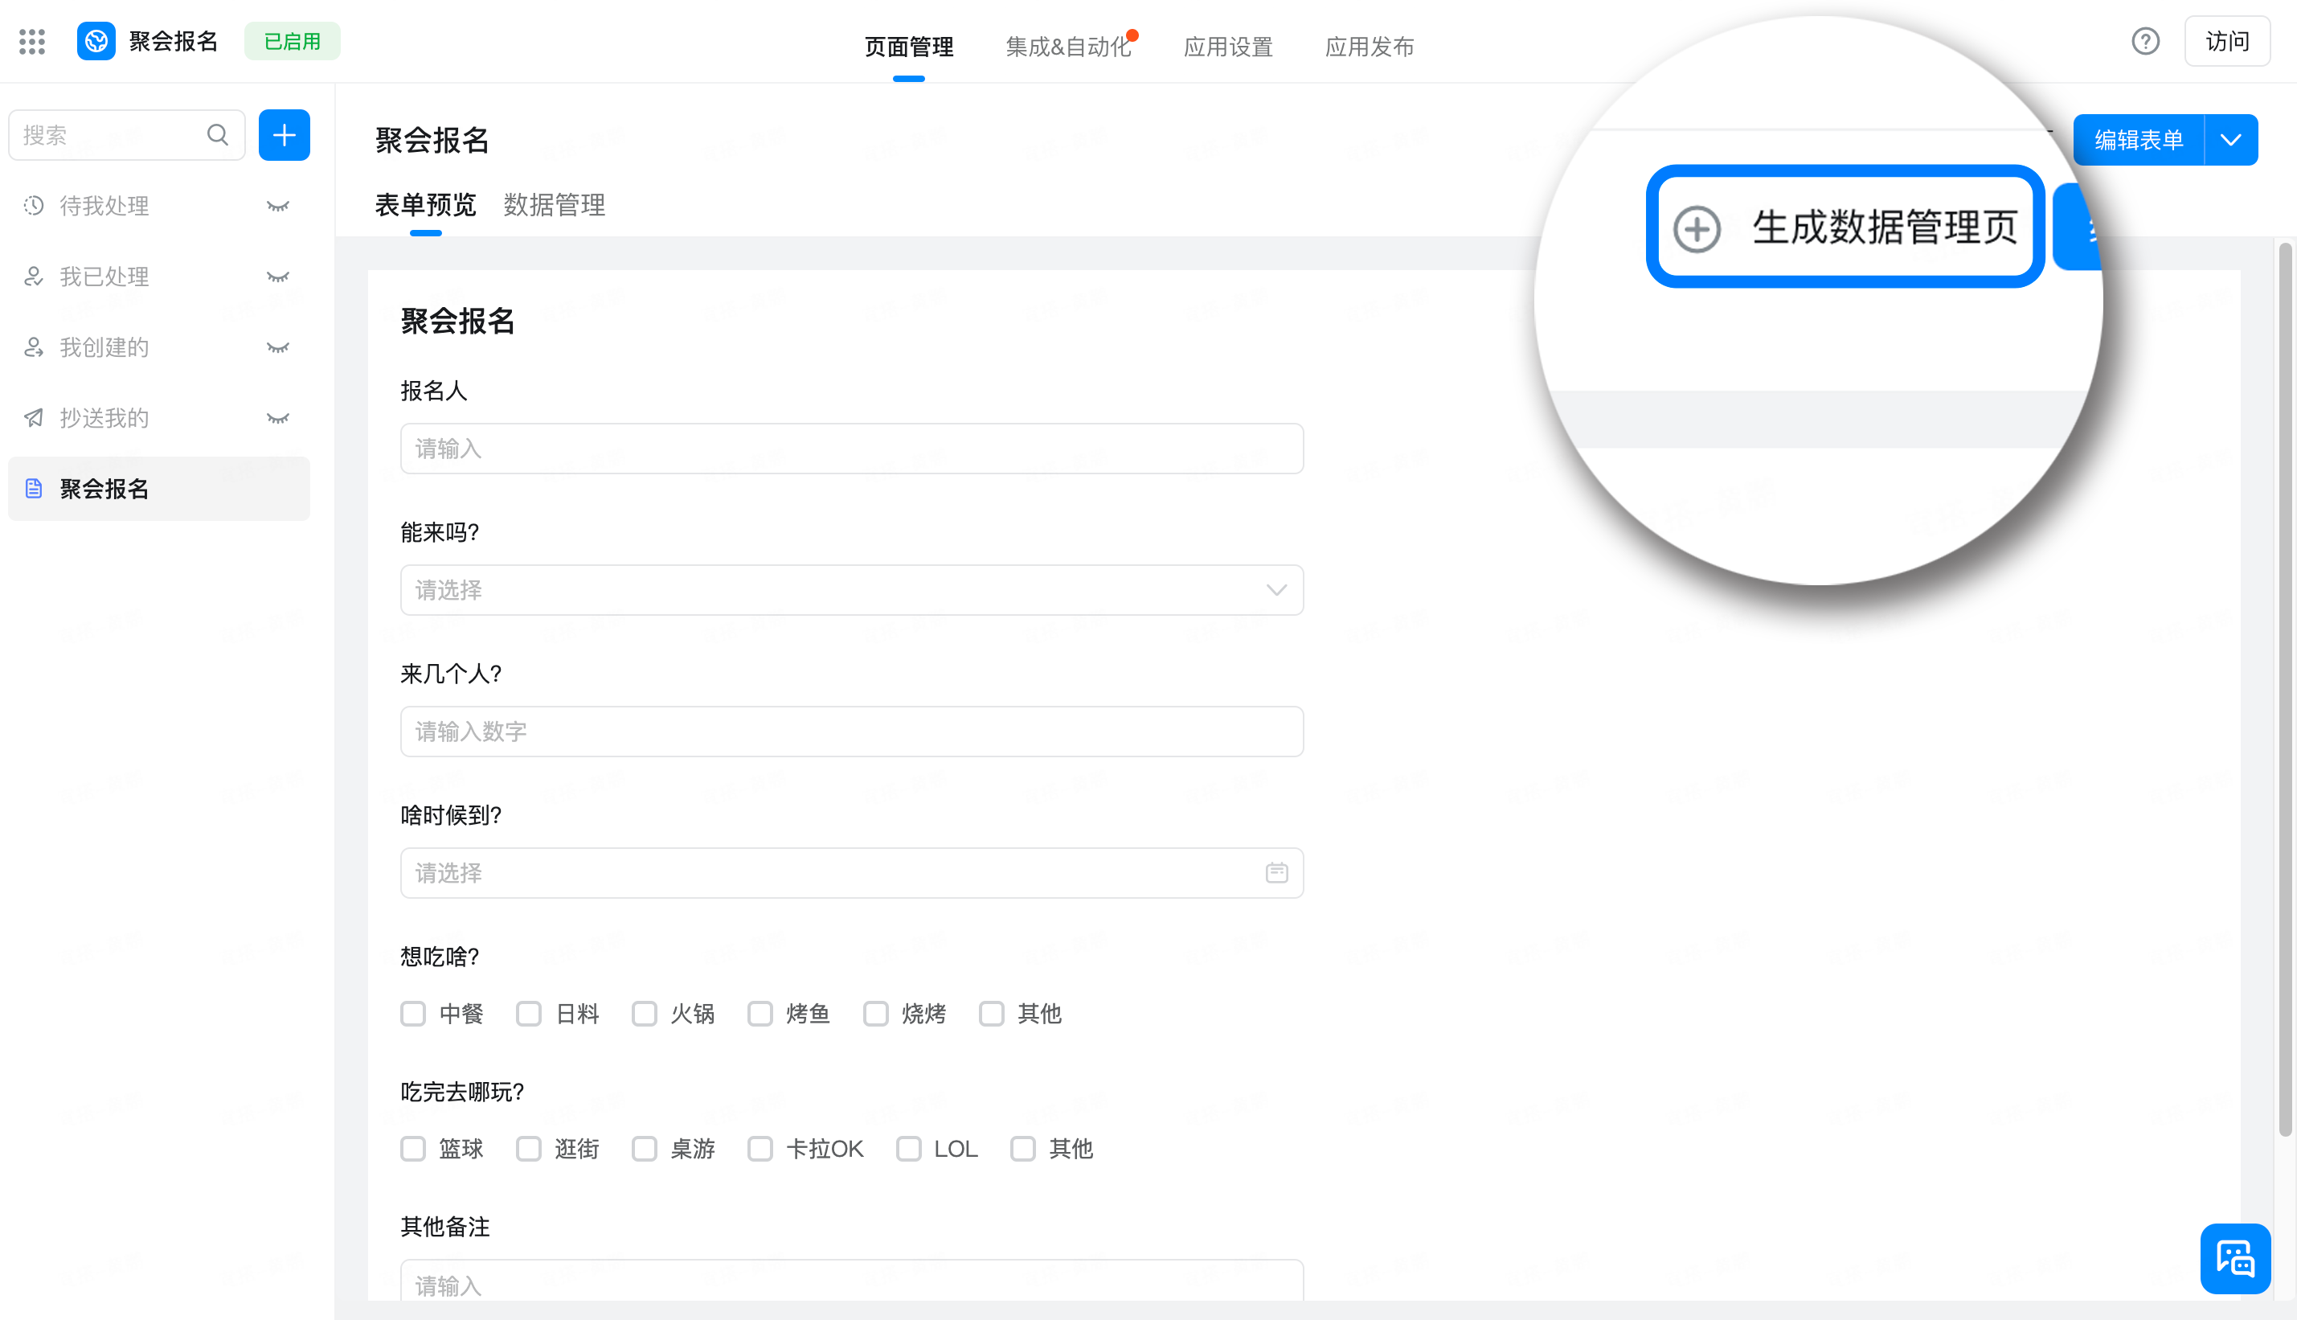Switch to 页面管理 tab

tap(909, 47)
